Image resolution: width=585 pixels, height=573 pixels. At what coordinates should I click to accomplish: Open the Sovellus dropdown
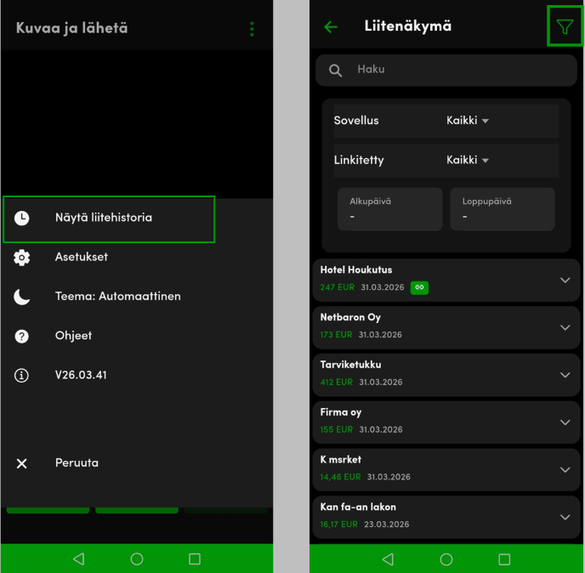click(x=468, y=121)
